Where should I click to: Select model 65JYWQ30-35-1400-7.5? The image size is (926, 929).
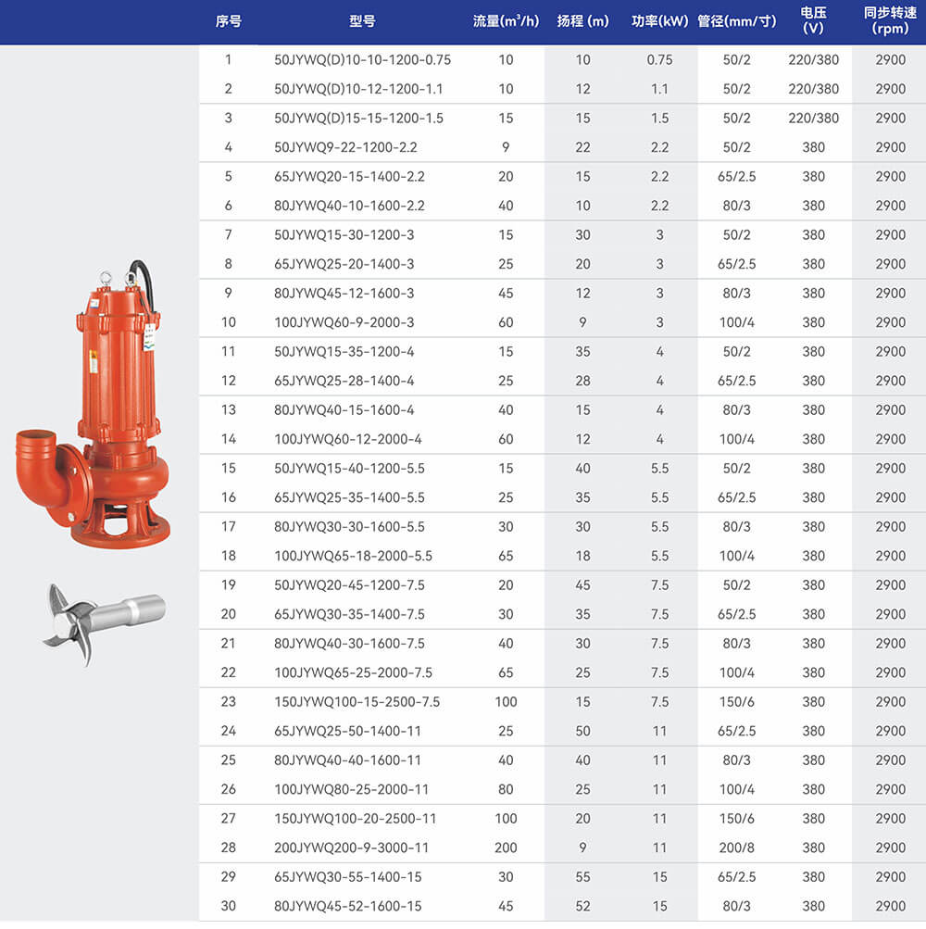click(x=349, y=614)
